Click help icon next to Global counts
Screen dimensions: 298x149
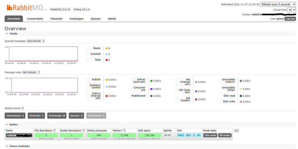click(23, 108)
